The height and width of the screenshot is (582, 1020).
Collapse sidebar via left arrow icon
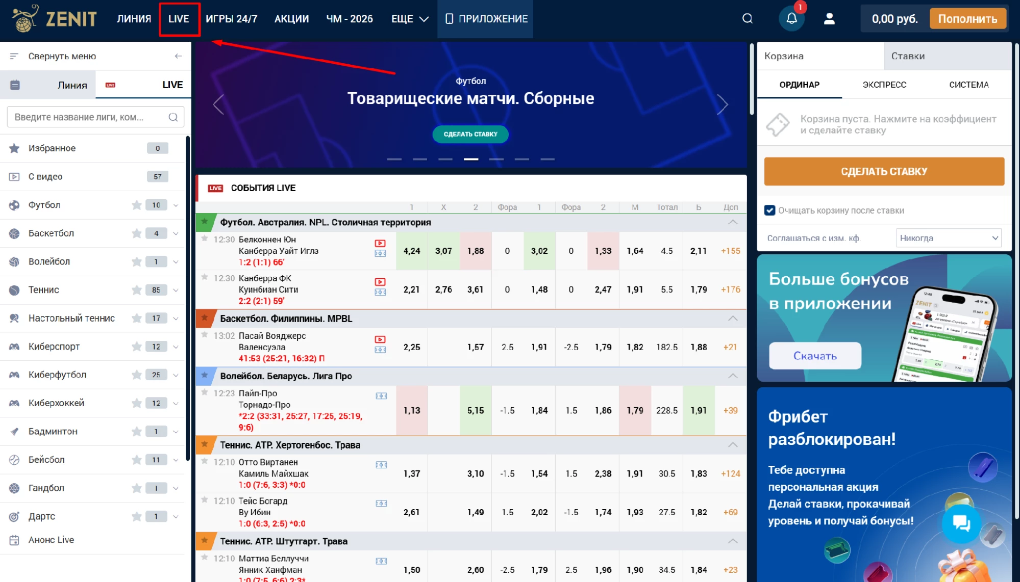click(x=178, y=56)
